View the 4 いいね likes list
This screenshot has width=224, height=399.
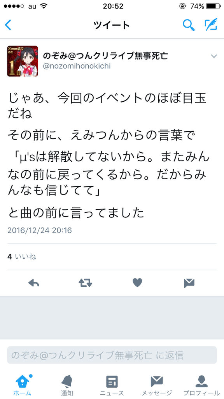point(22,257)
